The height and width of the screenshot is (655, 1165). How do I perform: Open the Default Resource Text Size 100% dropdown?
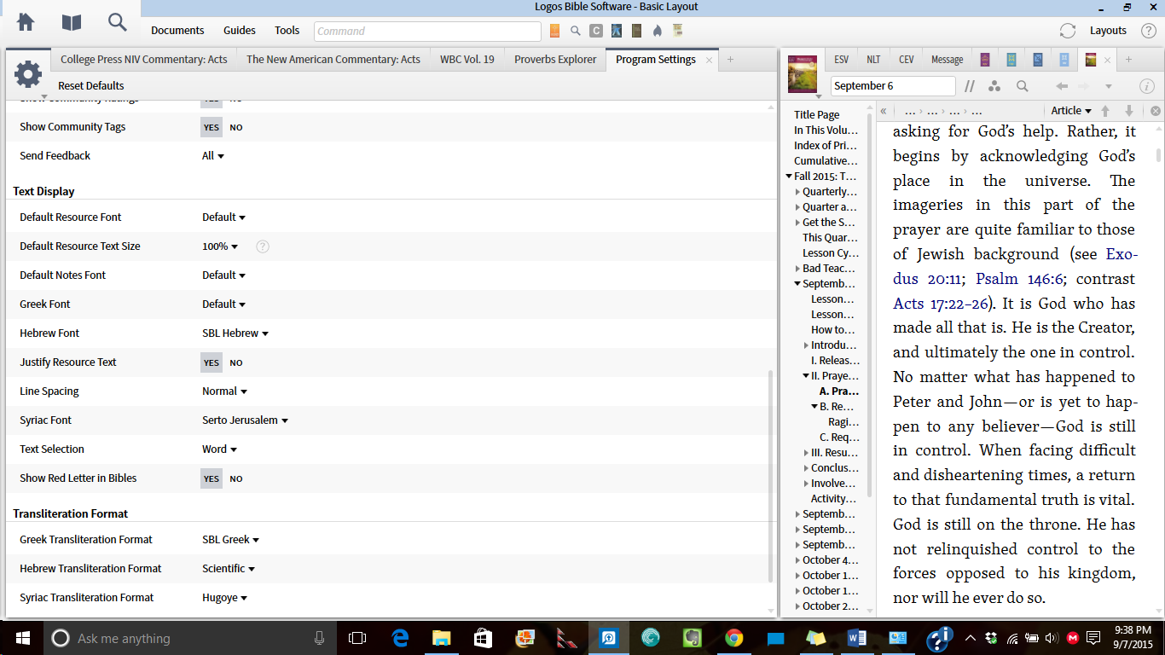220,246
